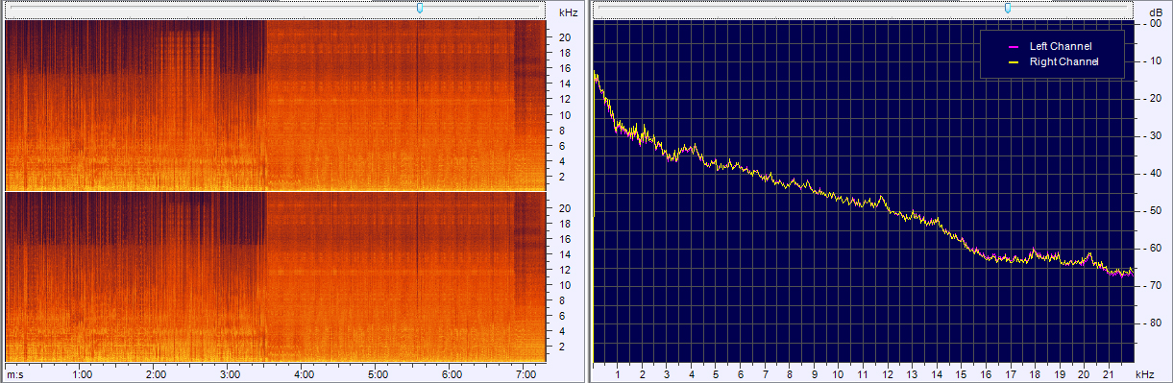Click the 2 kHz tick of lower spectrogram
This screenshot has width=1173, height=383.
point(562,347)
